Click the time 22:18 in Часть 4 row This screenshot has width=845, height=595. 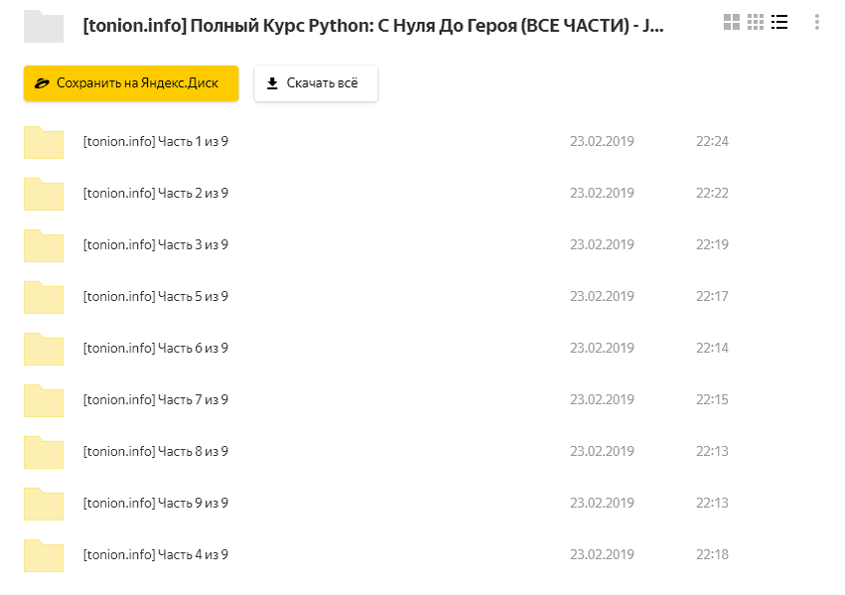(712, 554)
